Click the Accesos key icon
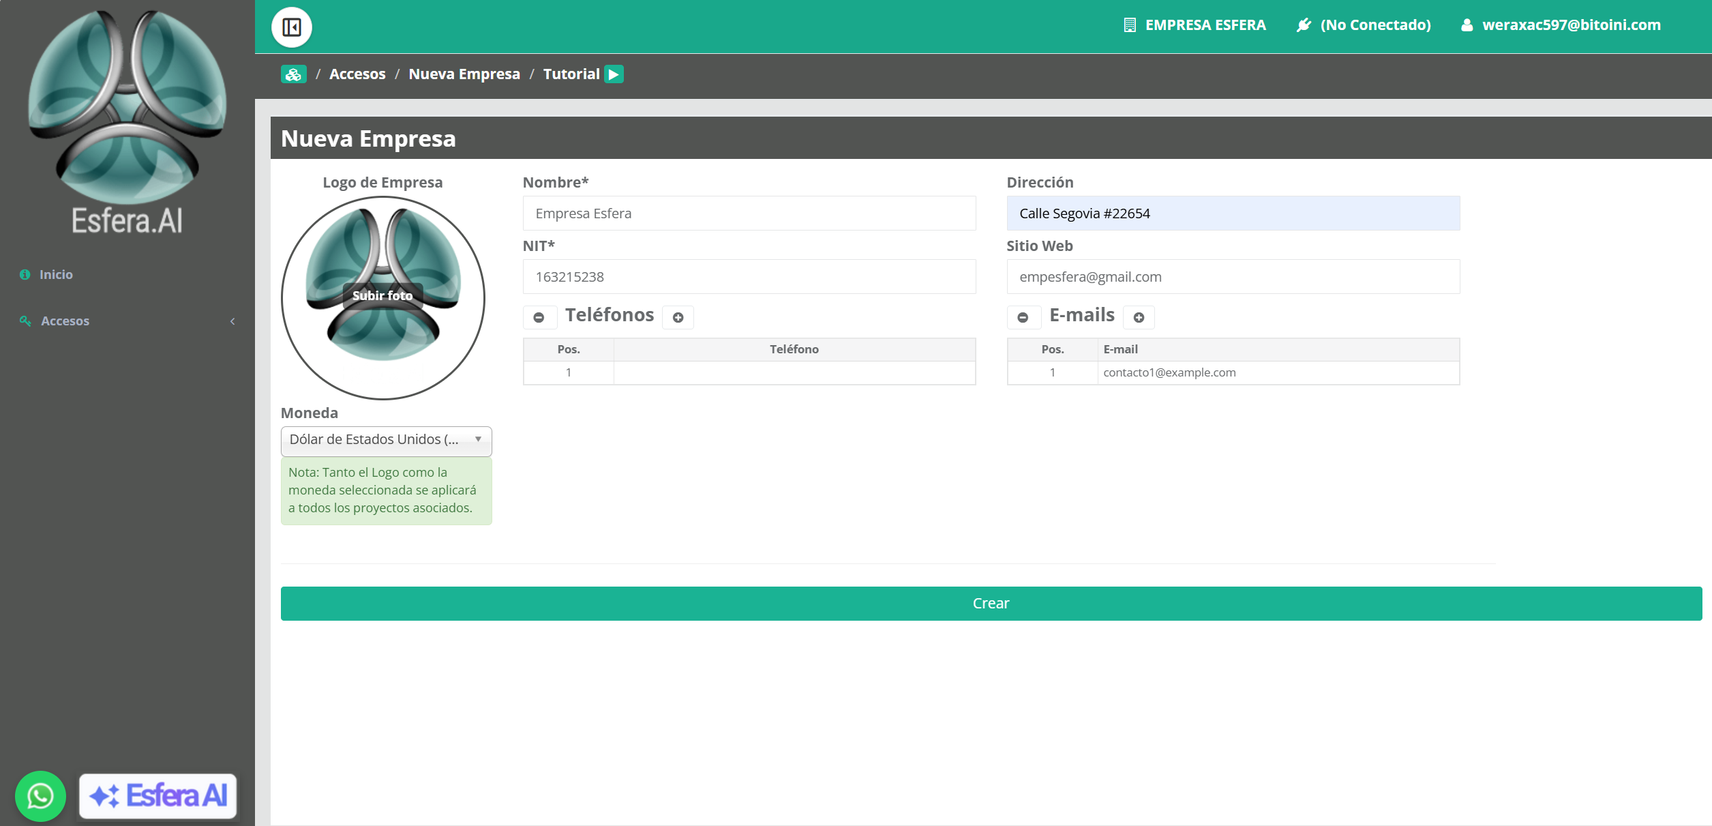Screen dimensions: 1712x826 click(25, 321)
